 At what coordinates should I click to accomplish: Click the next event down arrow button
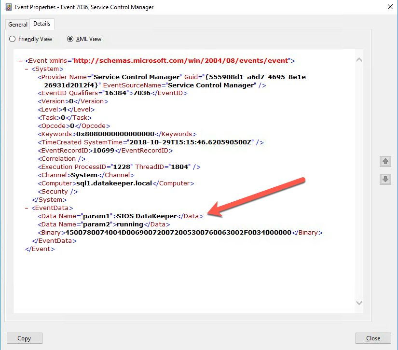click(385, 180)
